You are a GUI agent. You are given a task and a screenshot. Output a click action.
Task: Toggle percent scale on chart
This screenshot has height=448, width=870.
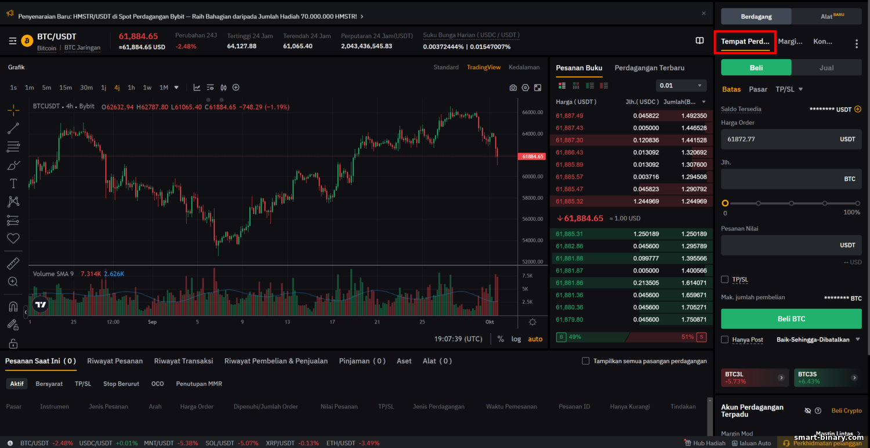501,339
